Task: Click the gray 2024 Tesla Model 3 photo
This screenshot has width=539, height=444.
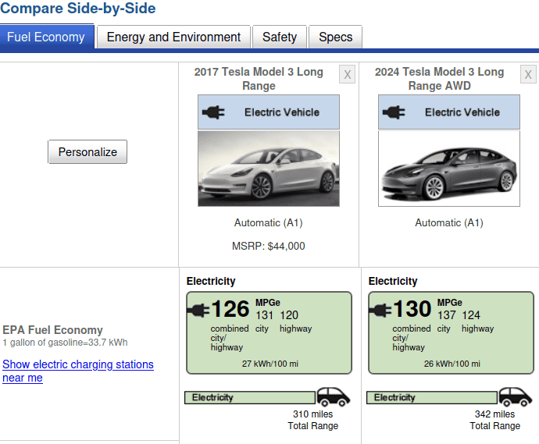Action: click(449, 169)
